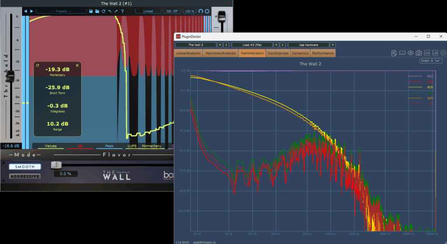Viewport: 447px width, 244px height.
Task: Toggle the G(3) legend entry
Action: 421,87
